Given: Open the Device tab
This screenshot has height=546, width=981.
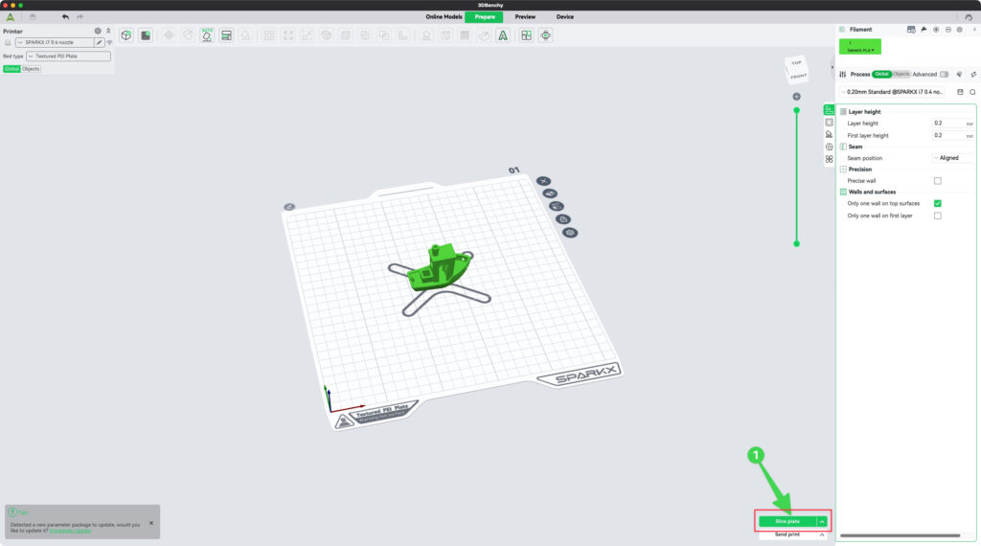Looking at the screenshot, I should pyautogui.click(x=565, y=17).
